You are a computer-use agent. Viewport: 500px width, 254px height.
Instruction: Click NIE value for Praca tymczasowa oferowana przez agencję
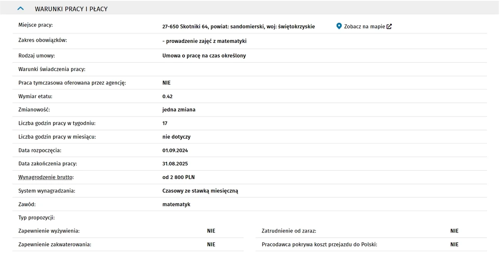(x=166, y=83)
